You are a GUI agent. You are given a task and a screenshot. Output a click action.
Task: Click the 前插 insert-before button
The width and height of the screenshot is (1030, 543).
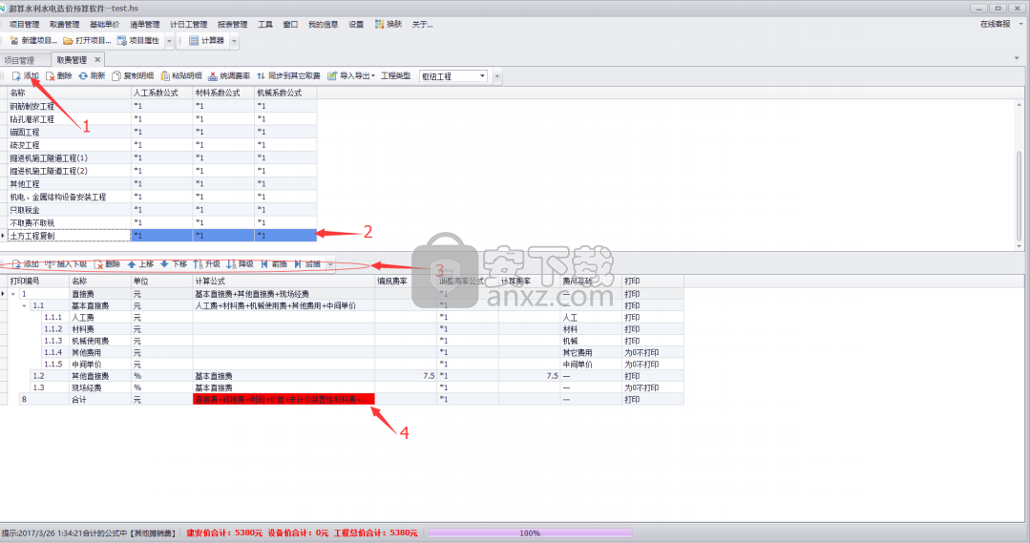point(274,264)
